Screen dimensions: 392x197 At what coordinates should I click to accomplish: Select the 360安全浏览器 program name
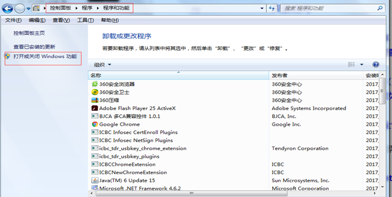117,84
